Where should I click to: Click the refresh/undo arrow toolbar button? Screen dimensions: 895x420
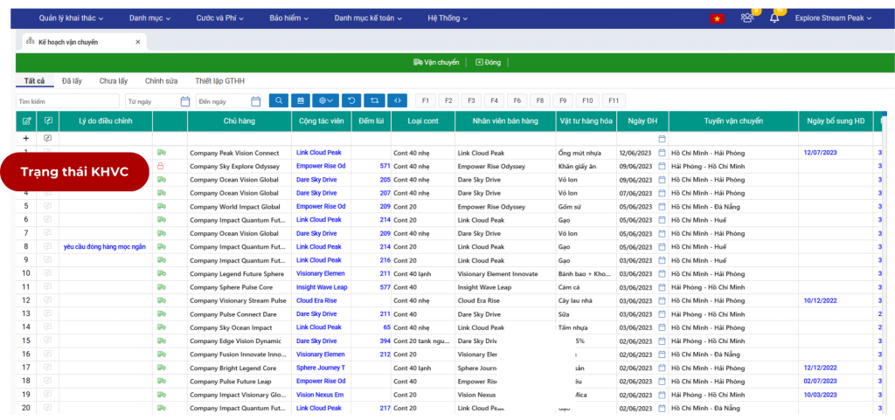coord(350,100)
